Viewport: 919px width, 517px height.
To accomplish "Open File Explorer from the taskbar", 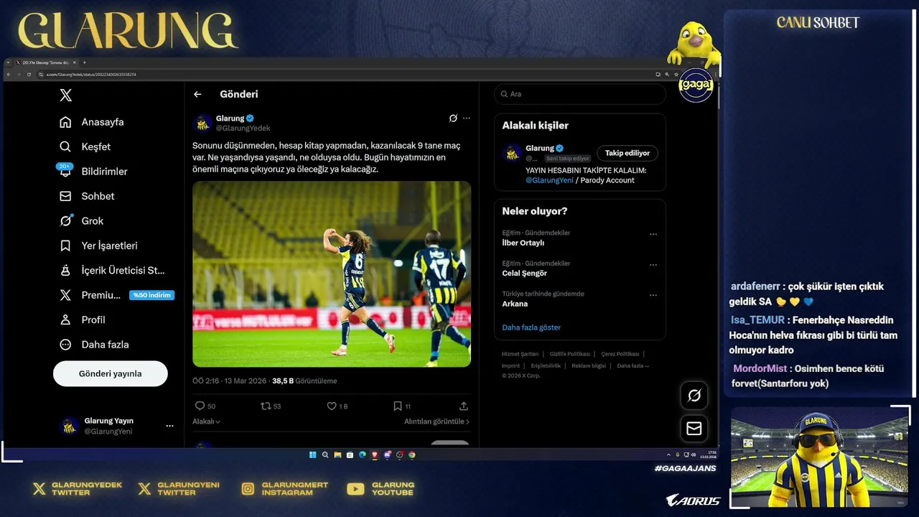I will (337, 455).
